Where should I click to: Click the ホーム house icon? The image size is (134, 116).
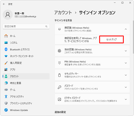click(6, 36)
